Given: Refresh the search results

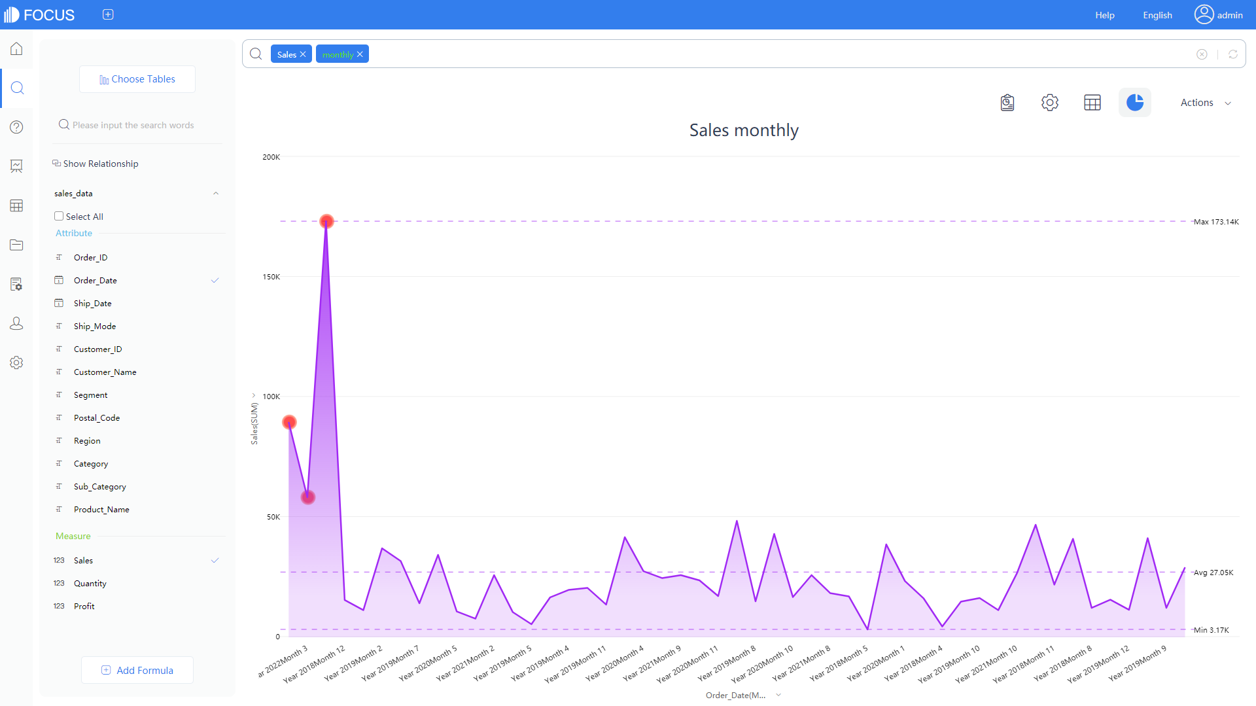Looking at the screenshot, I should 1233,54.
